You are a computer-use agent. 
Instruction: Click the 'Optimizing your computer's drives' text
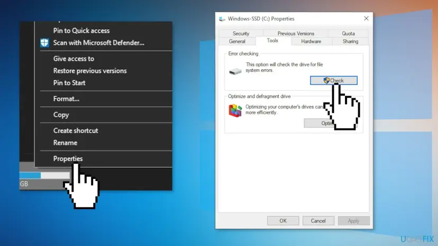click(x=284, y=110)
